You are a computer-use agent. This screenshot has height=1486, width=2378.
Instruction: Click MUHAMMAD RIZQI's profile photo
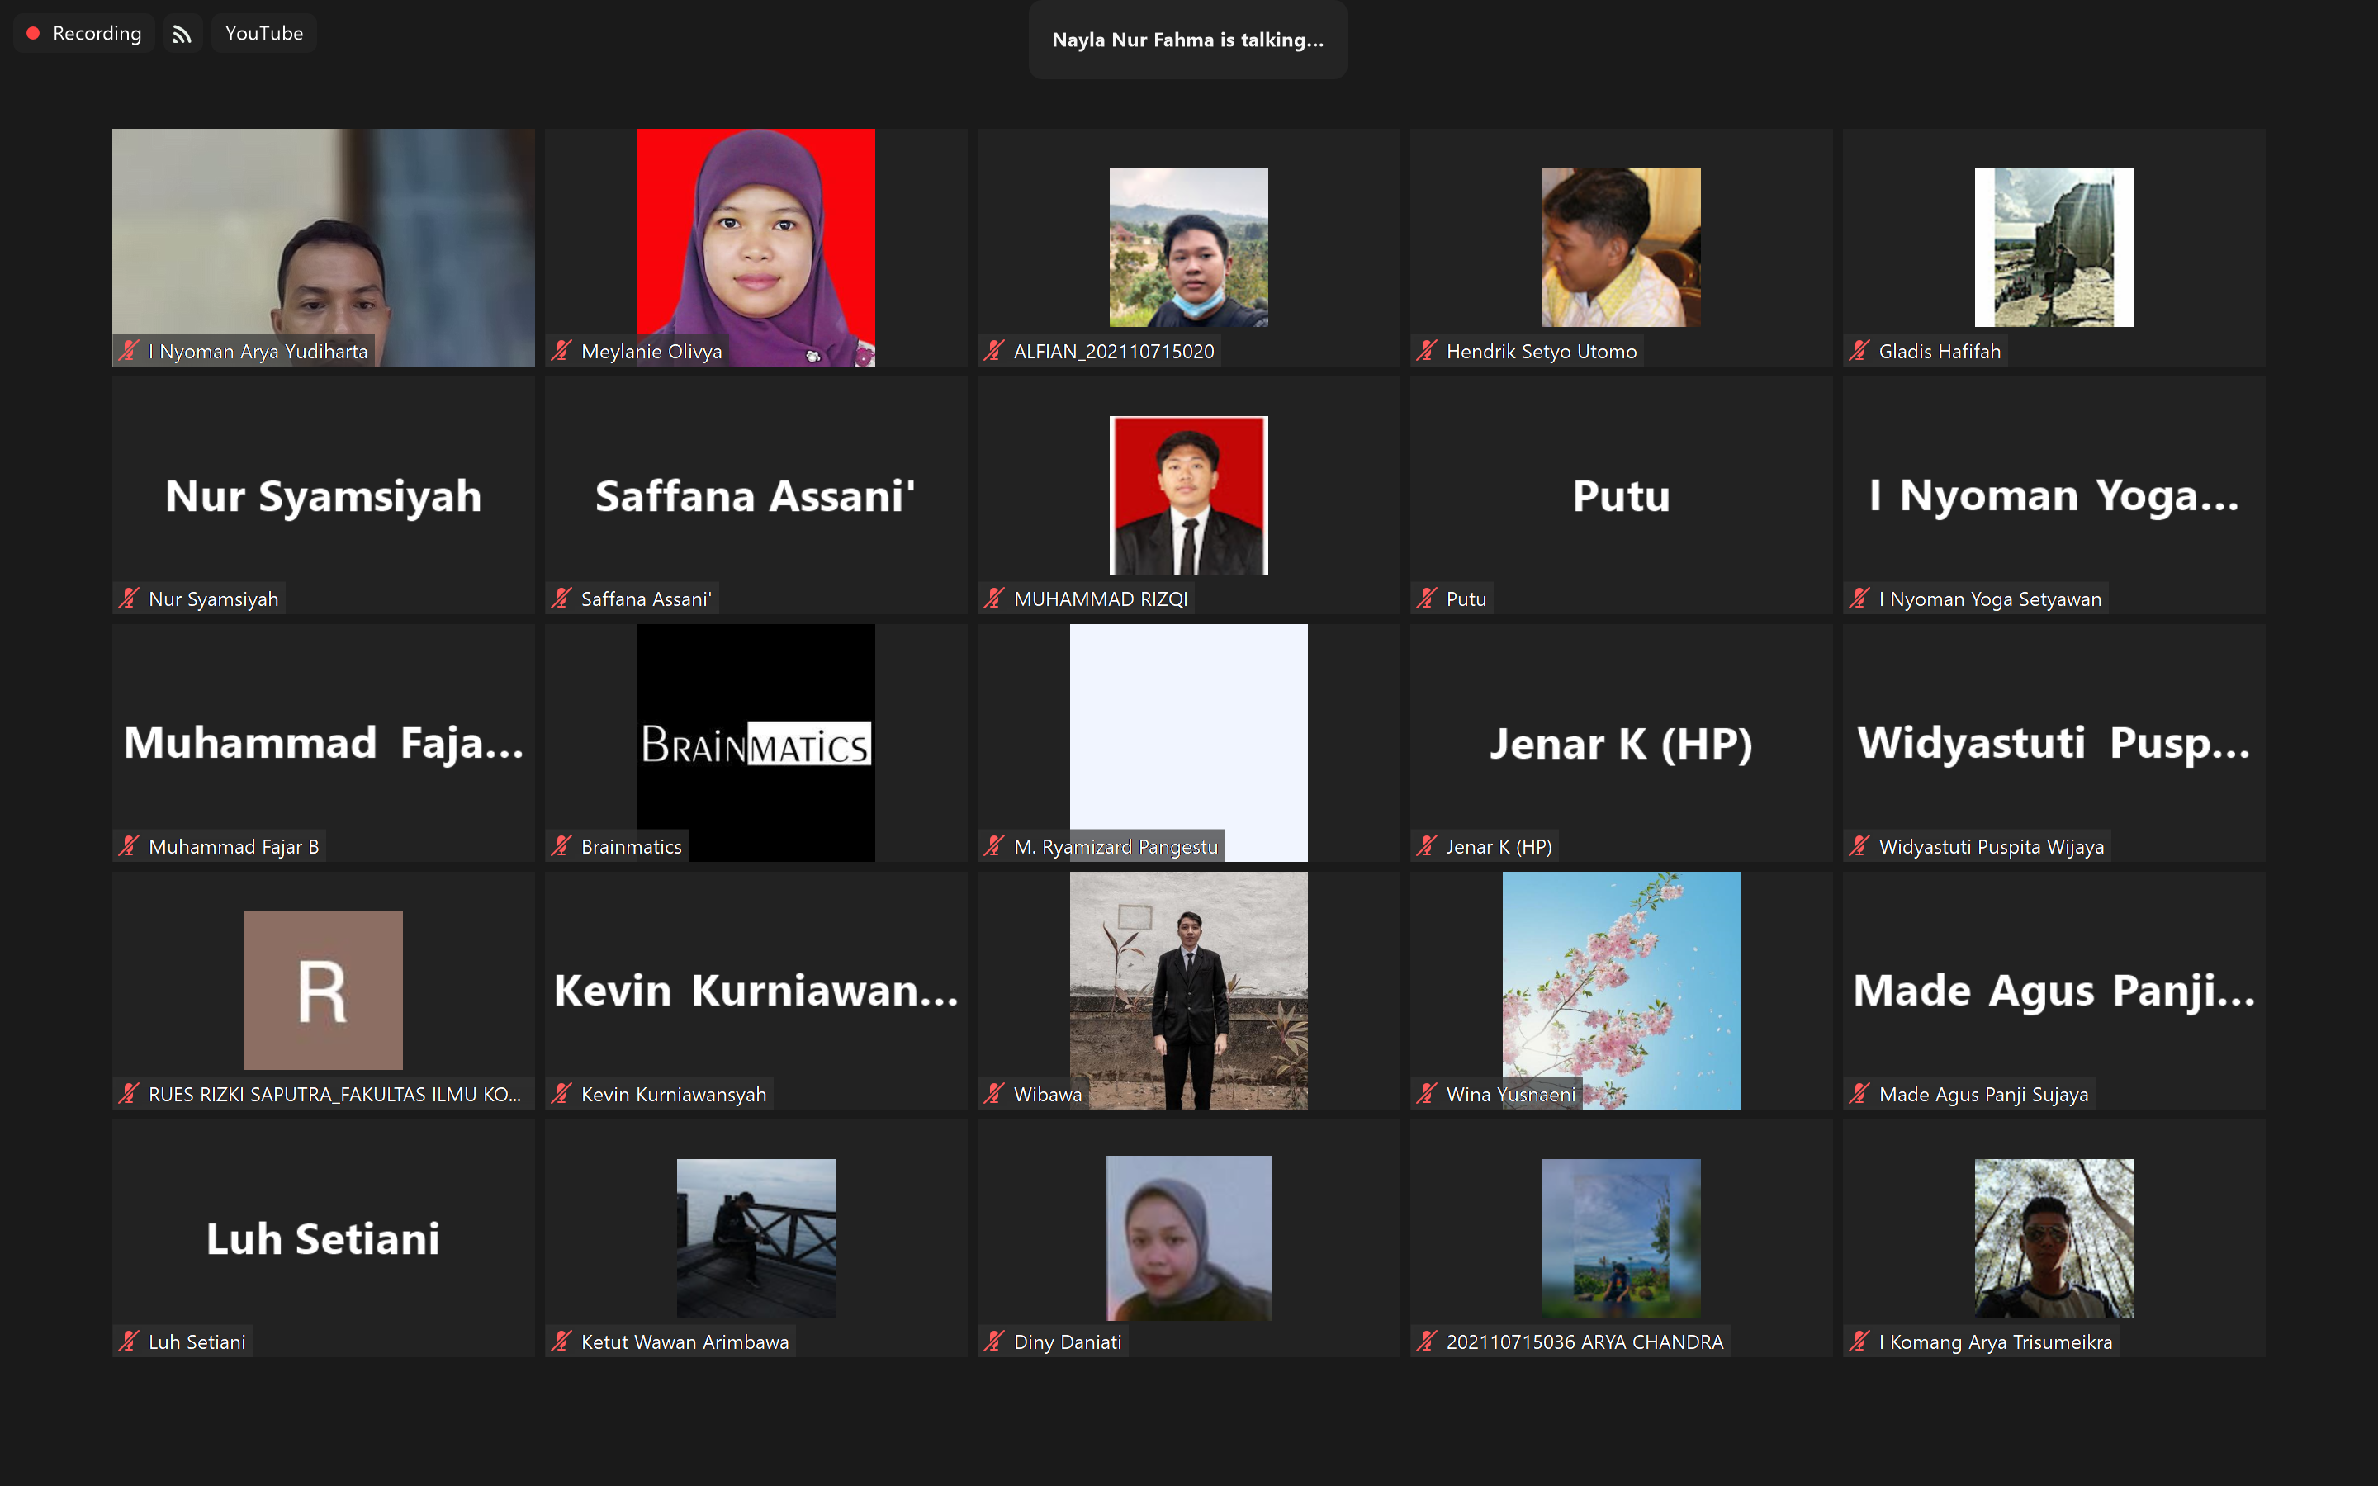coord(1188,495)
